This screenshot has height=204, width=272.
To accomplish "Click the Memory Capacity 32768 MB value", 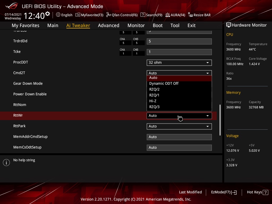I will click(256, 107).
